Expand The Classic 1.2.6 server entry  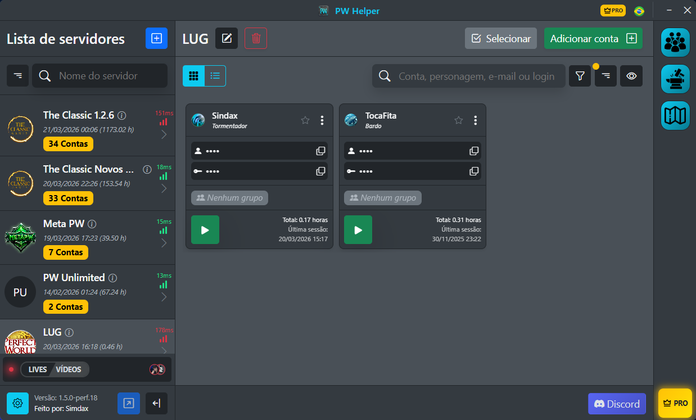click(x=164, y=134)
